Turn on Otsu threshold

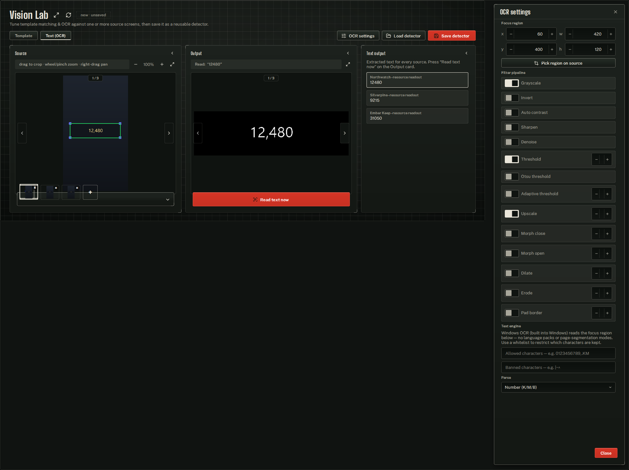[x=512, y=177]
